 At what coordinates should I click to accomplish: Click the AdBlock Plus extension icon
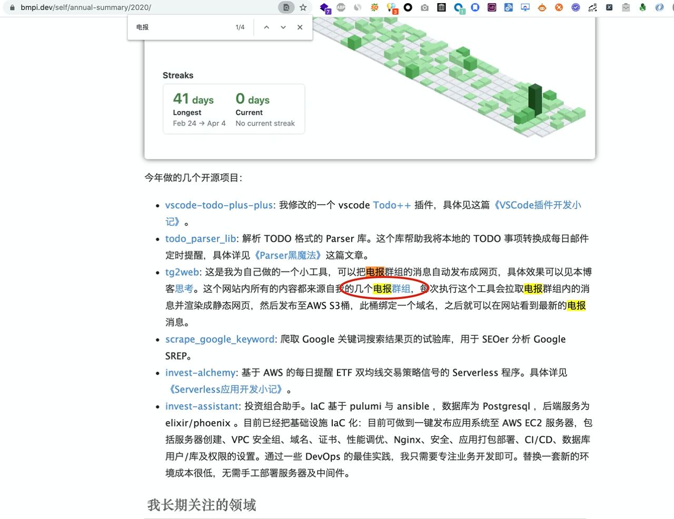tap(341, 7)
